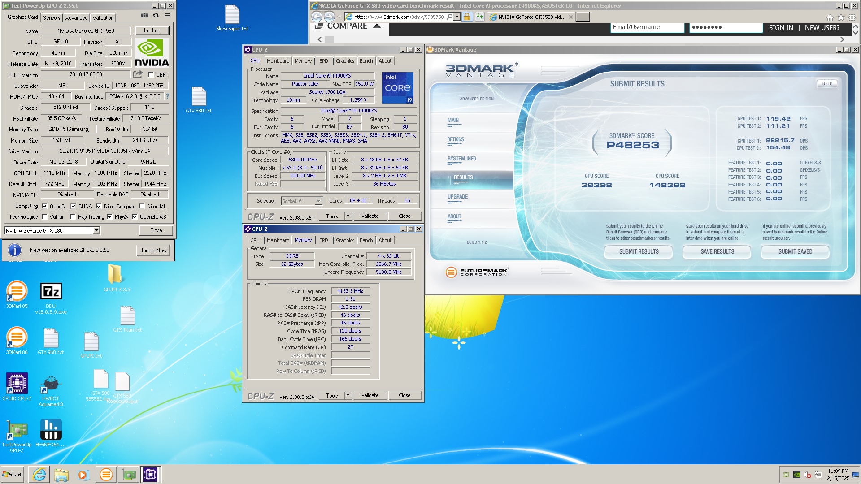Toggle the CUDA checkbox

73,207
